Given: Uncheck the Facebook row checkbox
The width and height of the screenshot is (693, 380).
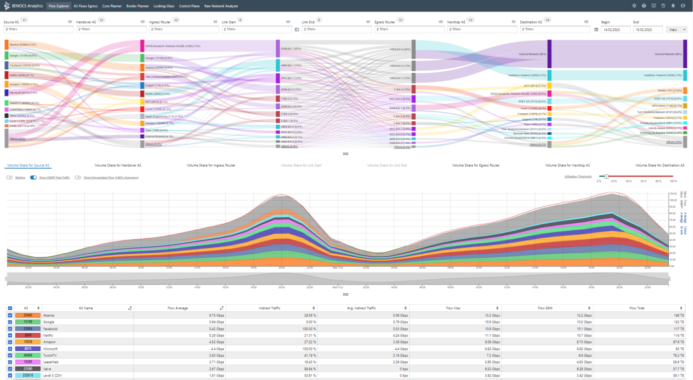Looking at the screenshot, I should 10,329.
